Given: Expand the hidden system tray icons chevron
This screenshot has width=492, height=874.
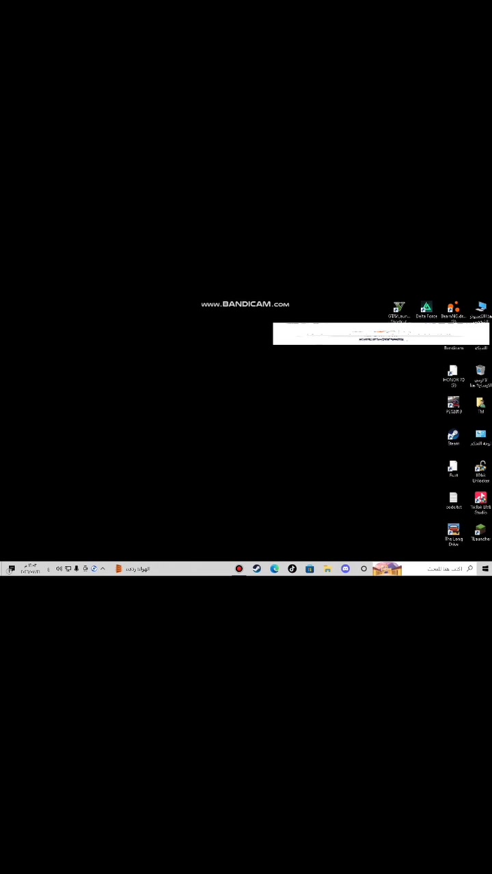Looking at the screenshot, I should pos(102,569).
